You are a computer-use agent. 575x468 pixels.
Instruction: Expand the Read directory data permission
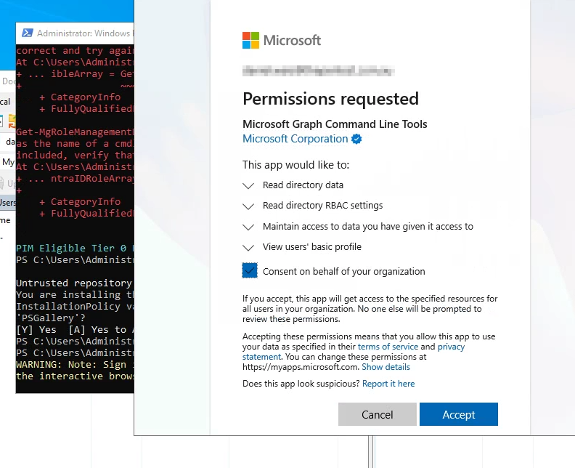[x=248, y=185]
